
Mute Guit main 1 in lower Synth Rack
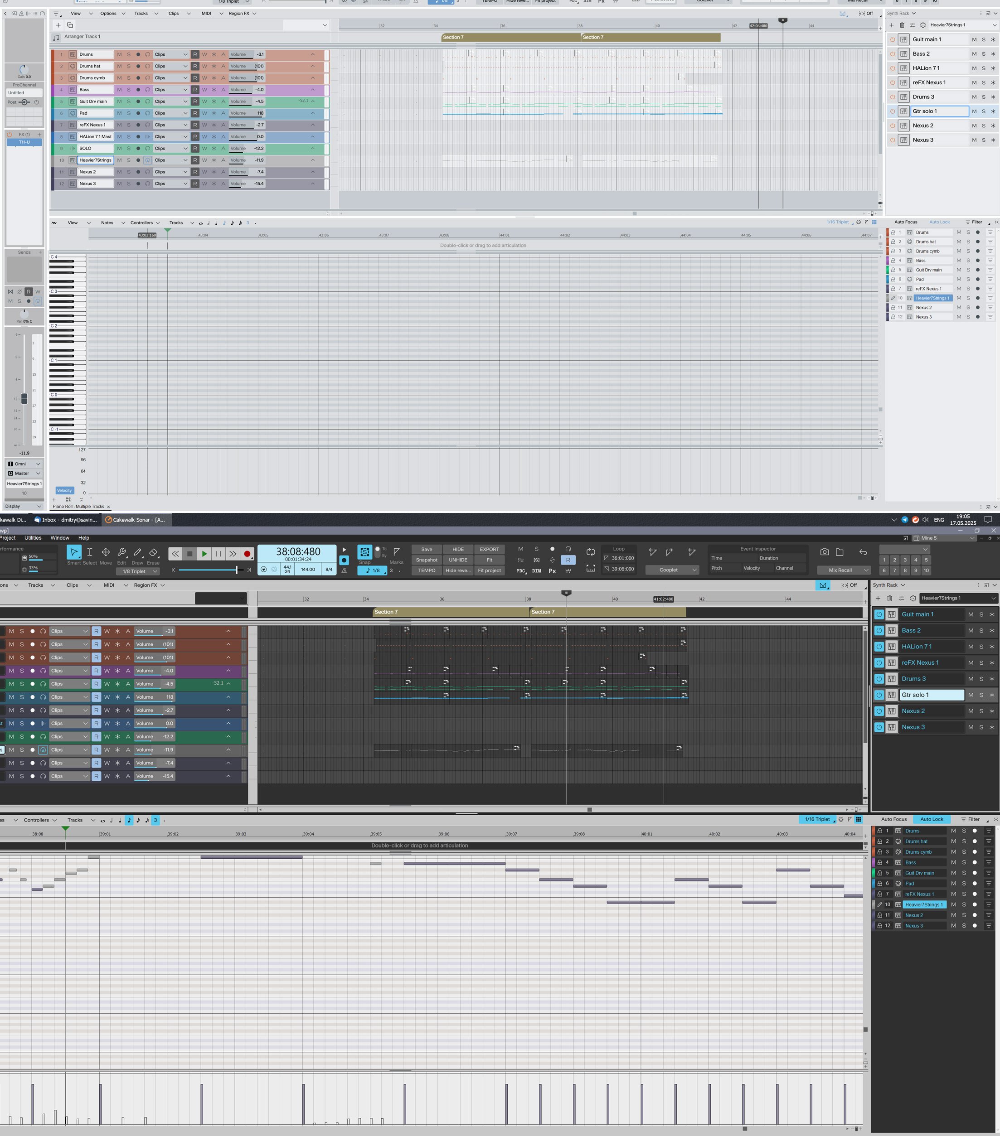tap(971, 614)
